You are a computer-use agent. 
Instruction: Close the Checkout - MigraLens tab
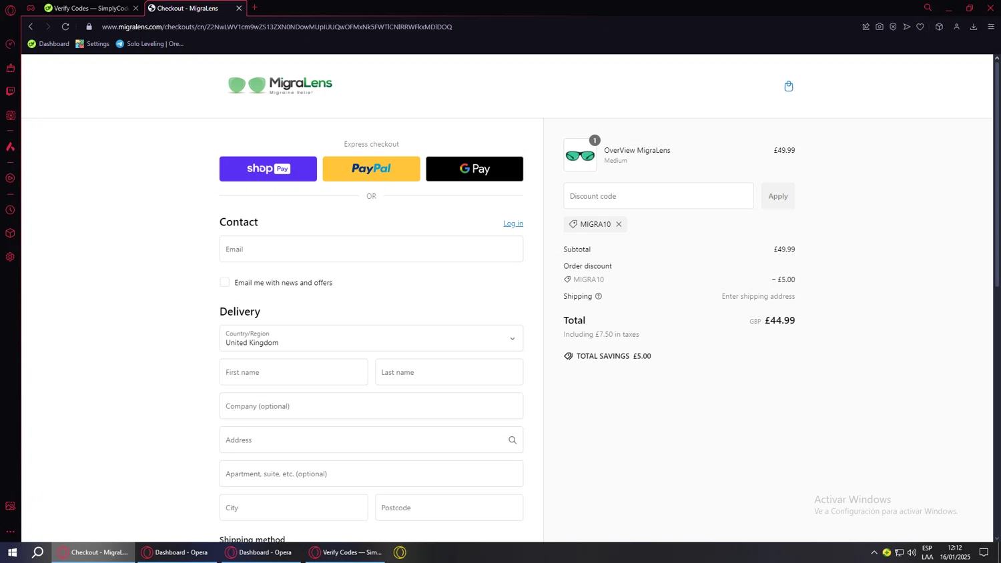(239, 8)
